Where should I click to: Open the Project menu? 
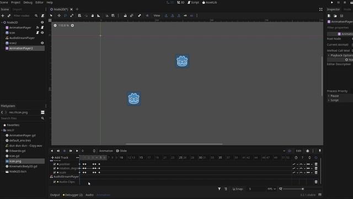point(15,2)
